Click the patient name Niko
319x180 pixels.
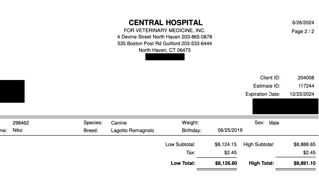[x=18, y=130]
